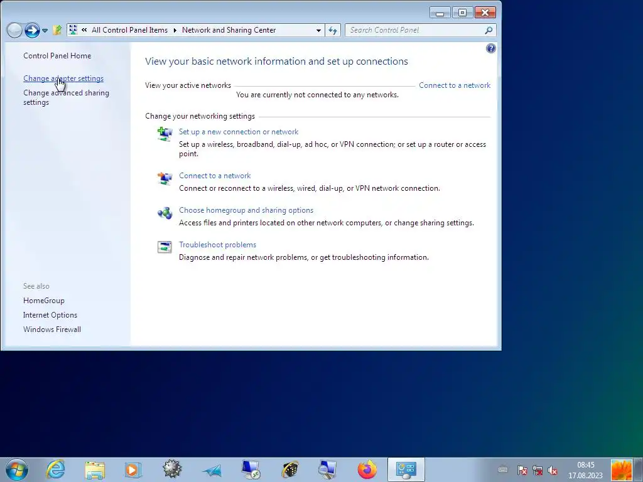Click the muted volume tray icon
The width and height of the screenshot is (643, 482).
(553, 470)
